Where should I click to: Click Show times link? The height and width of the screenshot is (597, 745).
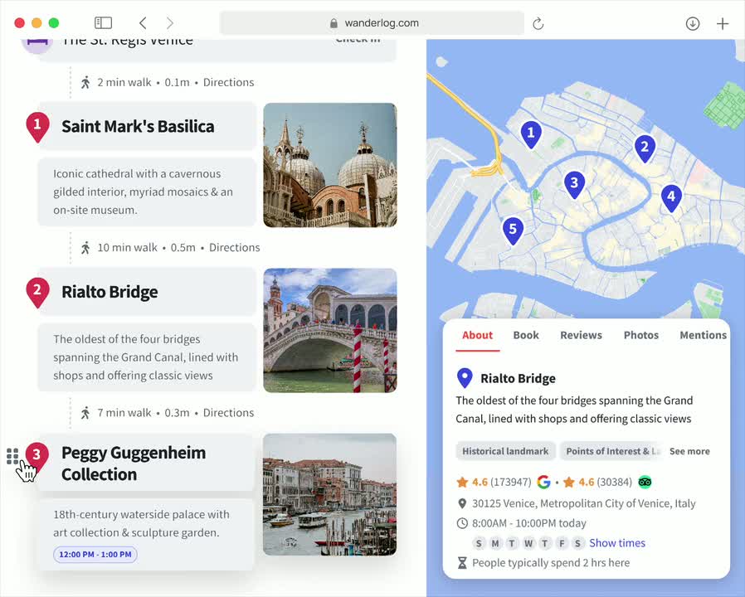click(x=617, y=543)
